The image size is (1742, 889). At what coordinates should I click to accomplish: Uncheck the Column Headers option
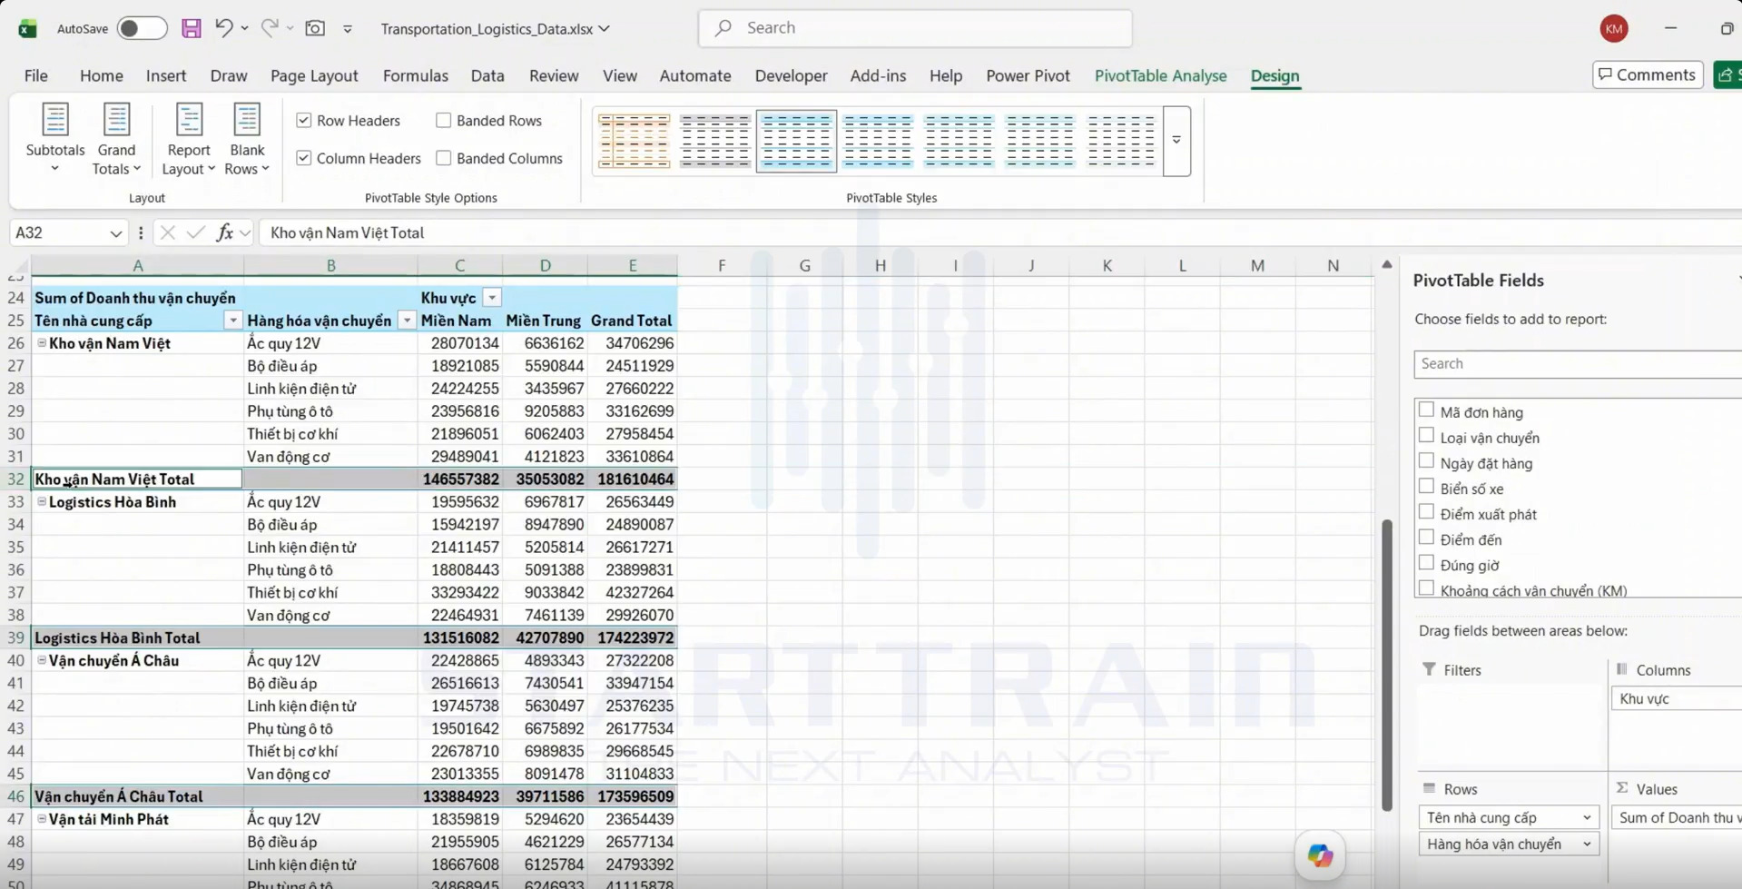(x=304, y=158)
